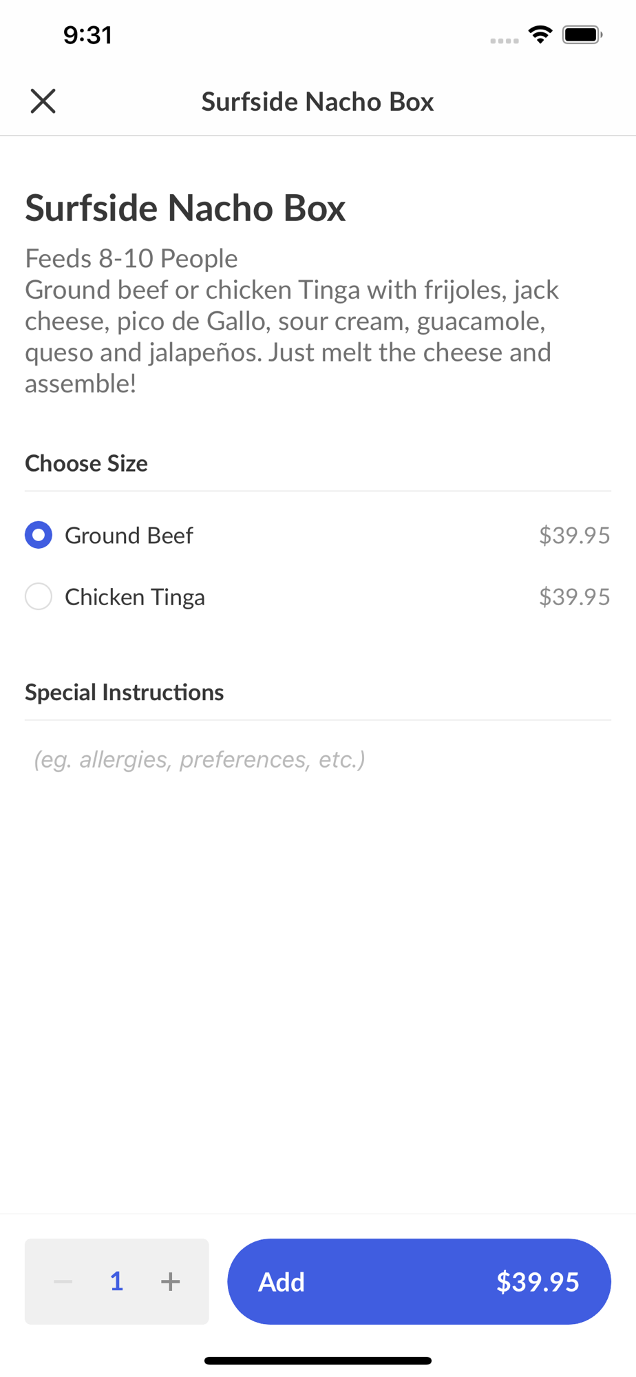Image resolution: width=636 pixels, height=1377 pixels.
Task: Increase quantity with the plus icon
Action: (x=171, y=1281)
